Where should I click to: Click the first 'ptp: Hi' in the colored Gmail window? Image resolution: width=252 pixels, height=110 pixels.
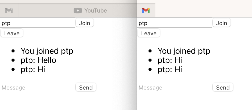point(170,60)
